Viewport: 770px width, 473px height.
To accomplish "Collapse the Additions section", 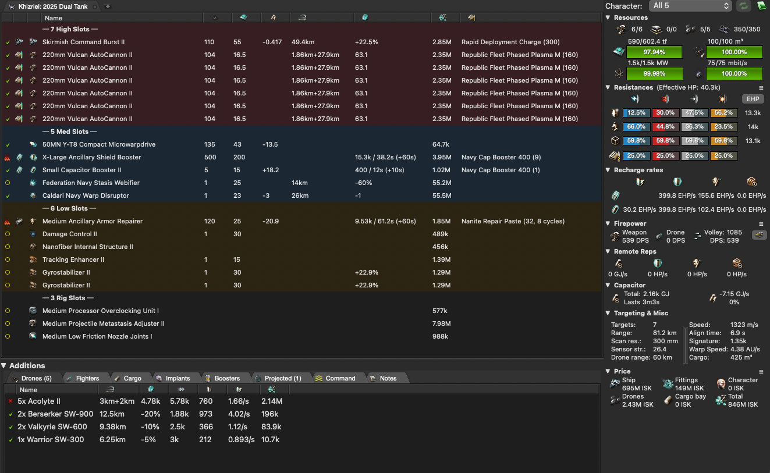I will pos(4,365).
